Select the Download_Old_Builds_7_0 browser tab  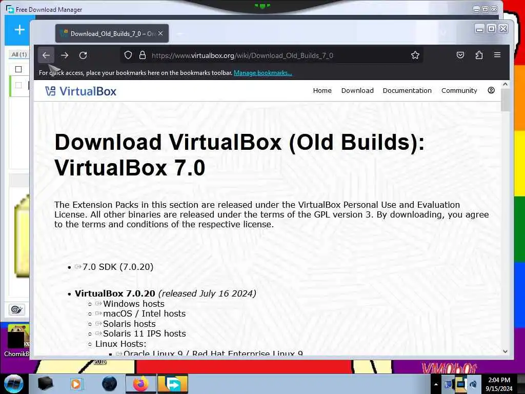[x=112, y=33]
